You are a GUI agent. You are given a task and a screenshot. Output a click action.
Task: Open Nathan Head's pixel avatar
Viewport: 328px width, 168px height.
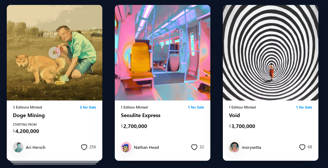point(126,147)
